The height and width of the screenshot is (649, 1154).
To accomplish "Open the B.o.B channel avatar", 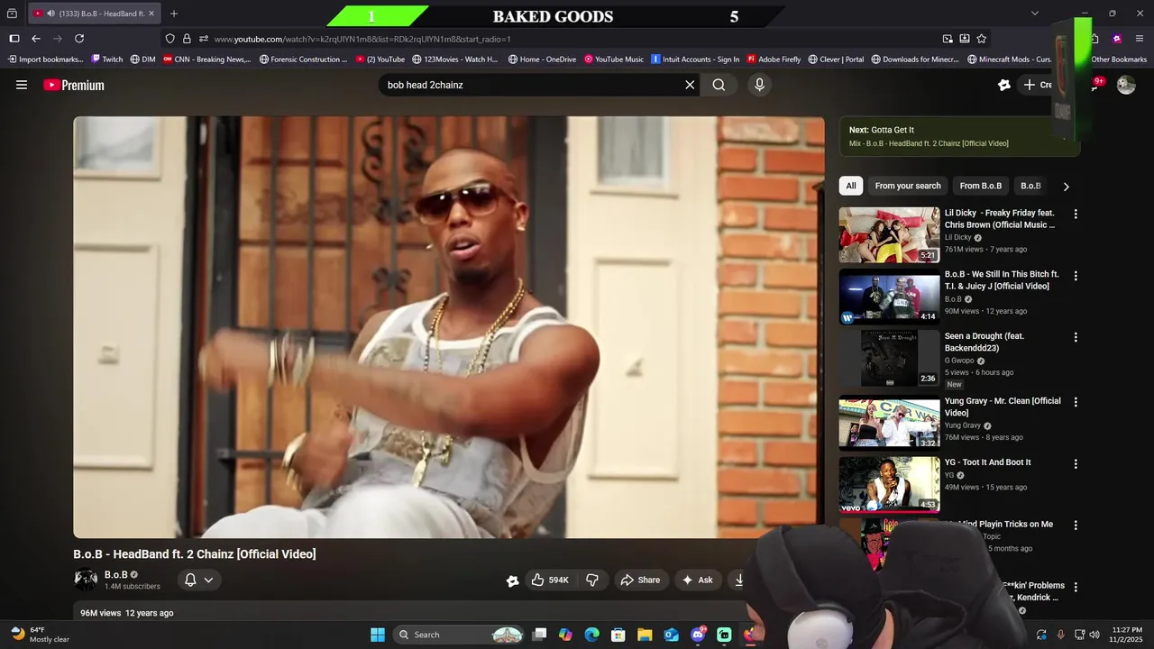I will tap(86, 580).
